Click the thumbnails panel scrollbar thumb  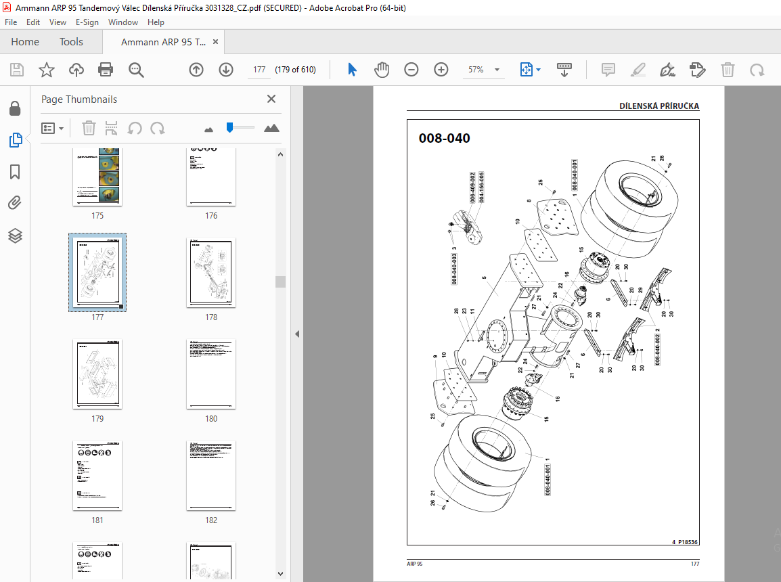tap(280, 282)
